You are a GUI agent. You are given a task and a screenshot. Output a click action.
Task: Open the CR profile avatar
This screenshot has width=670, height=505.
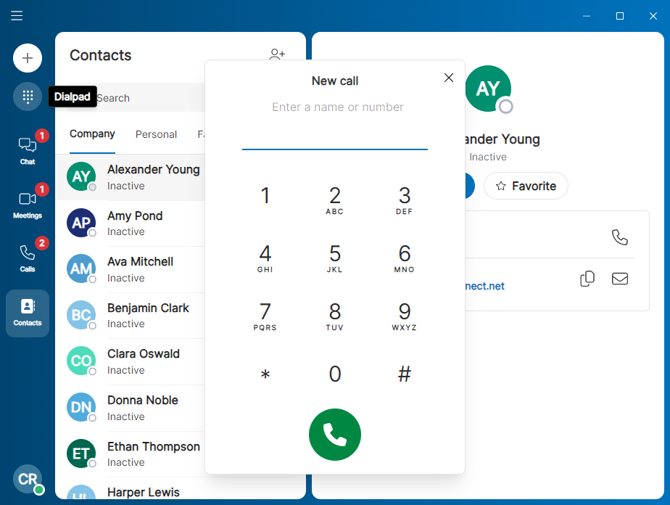point(28,480)
